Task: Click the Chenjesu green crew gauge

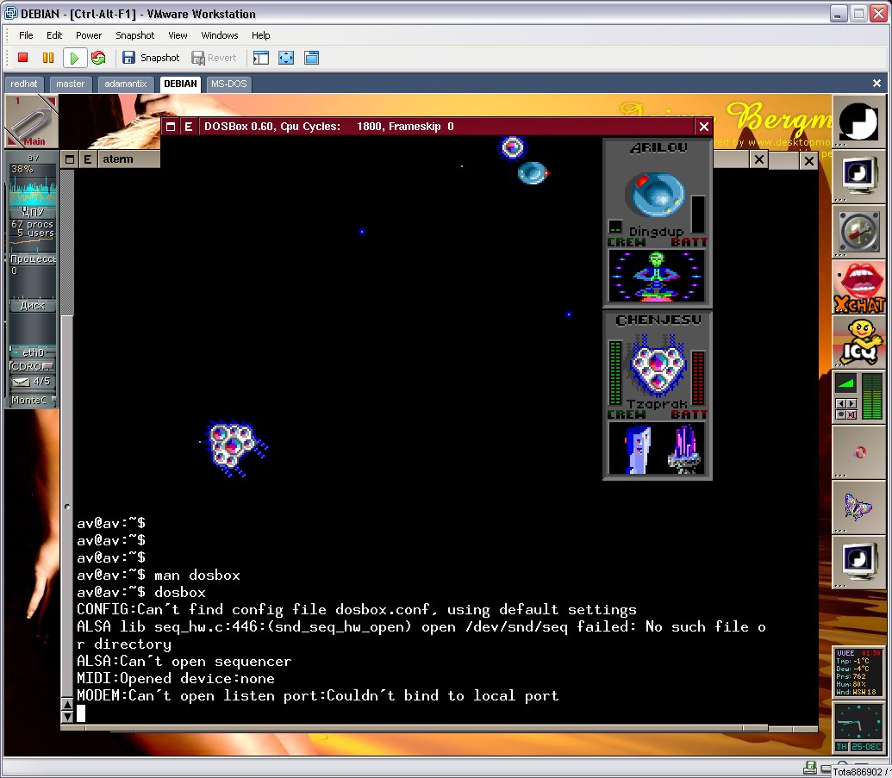Action: tap(615, 372)
